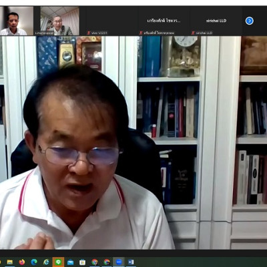Click the muted mic icon on sirichai LLD tile
This screenshot has width=267, height=267.
pyautogui.click(x=193, y=33)
